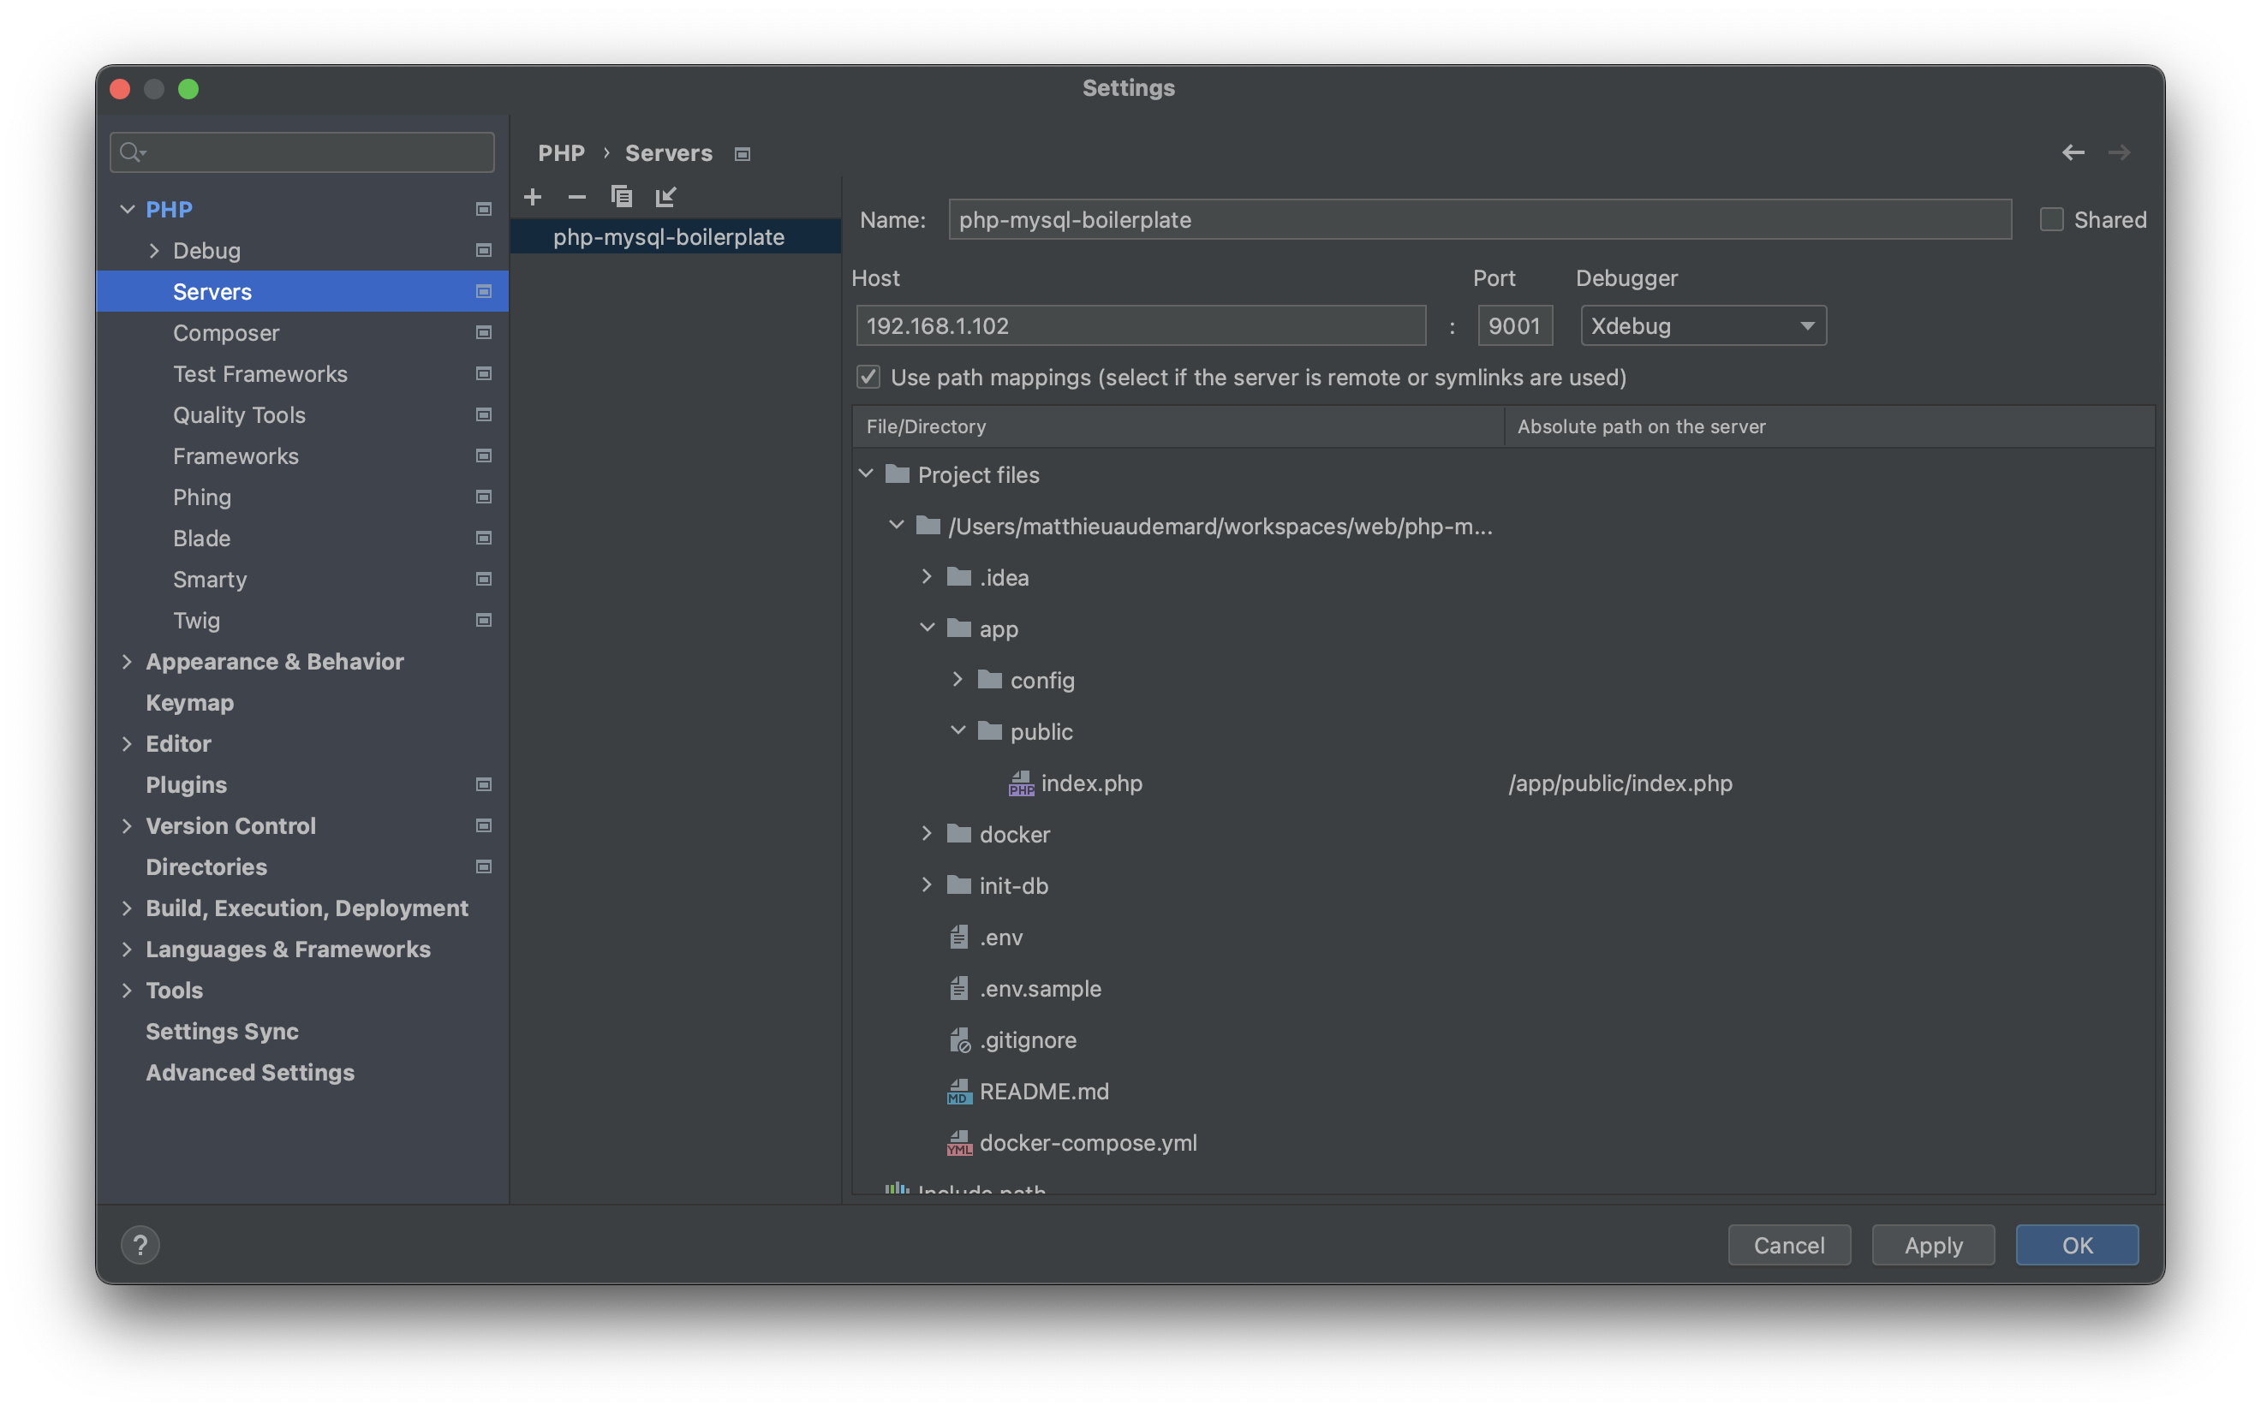This screenshot has width=2261, height=1411.
Task: Click the Host field with 192.168.1.102
Action: [1141, 325]
